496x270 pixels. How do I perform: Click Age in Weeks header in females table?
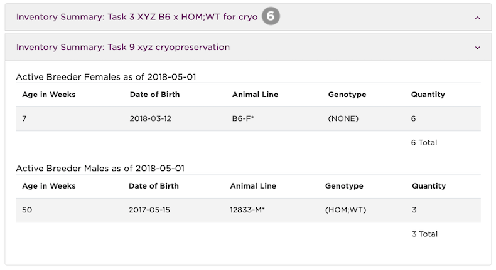pos(49,95)
